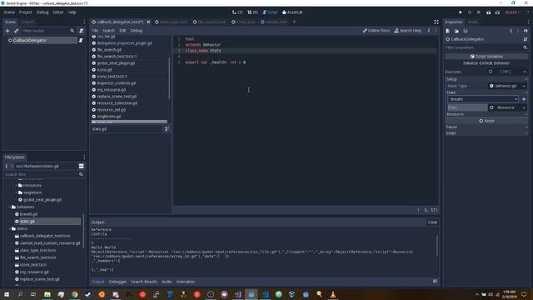Play the edited scene

tap(488, 12)
